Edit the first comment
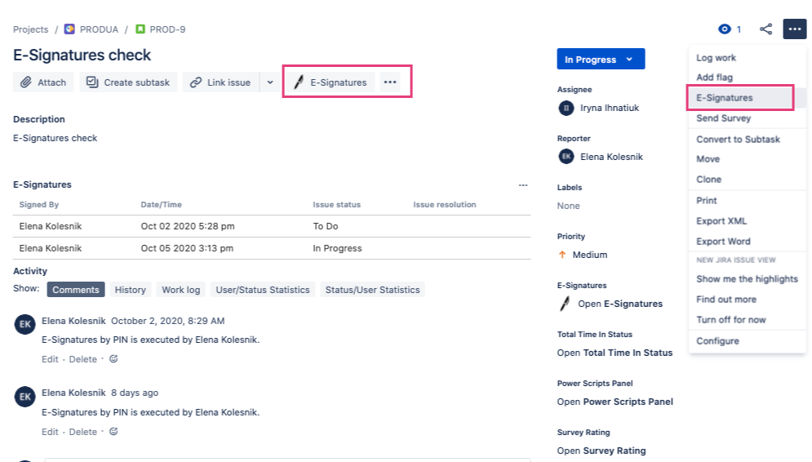The height and width of the screenshot is (462, 812). pyautogui.click(x=50, y=359)
